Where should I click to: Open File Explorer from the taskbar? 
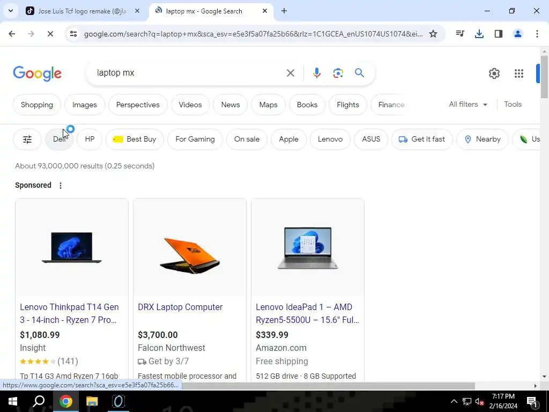92,401
